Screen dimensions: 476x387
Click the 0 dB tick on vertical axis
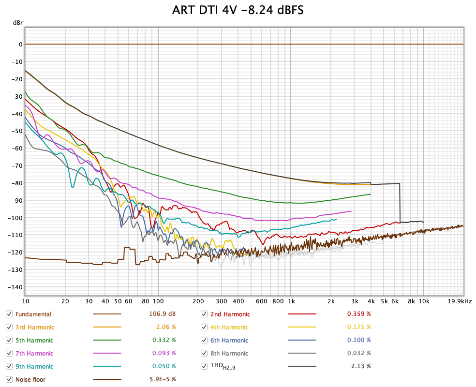click(21, 45)
